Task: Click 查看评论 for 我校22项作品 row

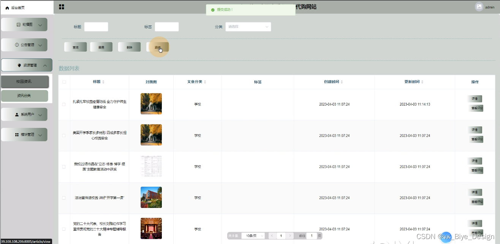Action: pos(476,170)
